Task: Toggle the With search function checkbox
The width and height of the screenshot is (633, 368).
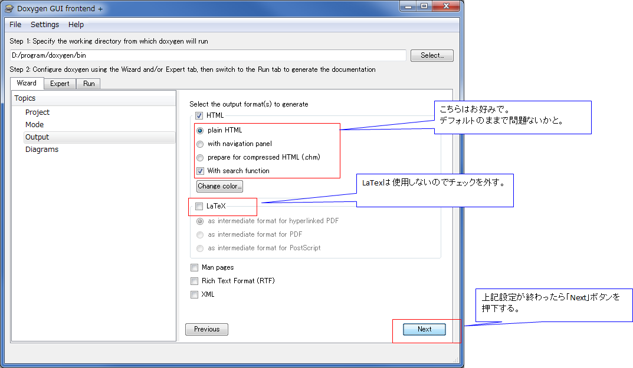Action: pos(200,171)
